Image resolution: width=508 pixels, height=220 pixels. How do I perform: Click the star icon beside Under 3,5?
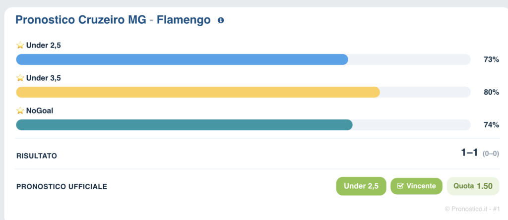tap(20, 78)
